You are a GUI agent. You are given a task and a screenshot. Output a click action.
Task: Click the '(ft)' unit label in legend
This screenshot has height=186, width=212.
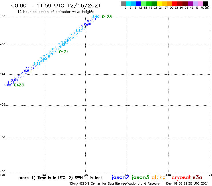[207, 7]
